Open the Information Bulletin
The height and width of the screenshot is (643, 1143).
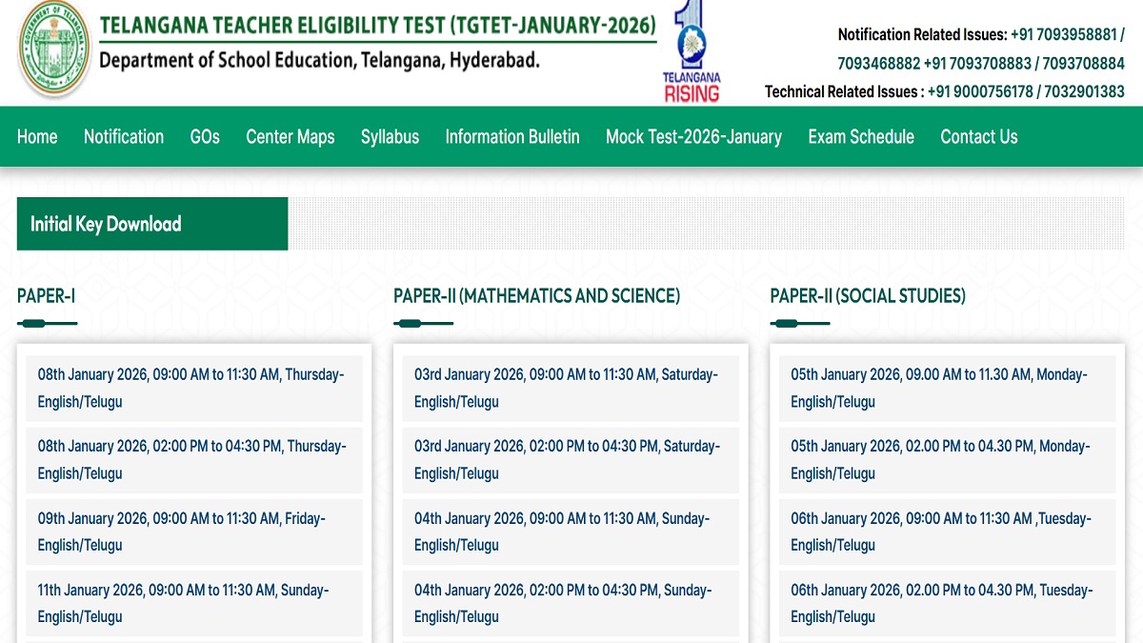click(511, 136)
